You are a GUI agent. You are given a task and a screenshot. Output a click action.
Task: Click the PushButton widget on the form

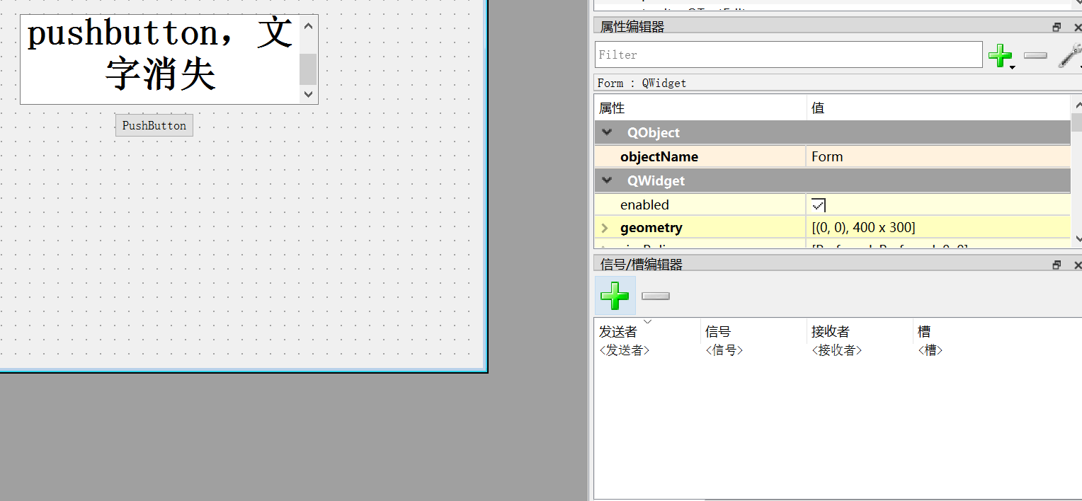154,125
